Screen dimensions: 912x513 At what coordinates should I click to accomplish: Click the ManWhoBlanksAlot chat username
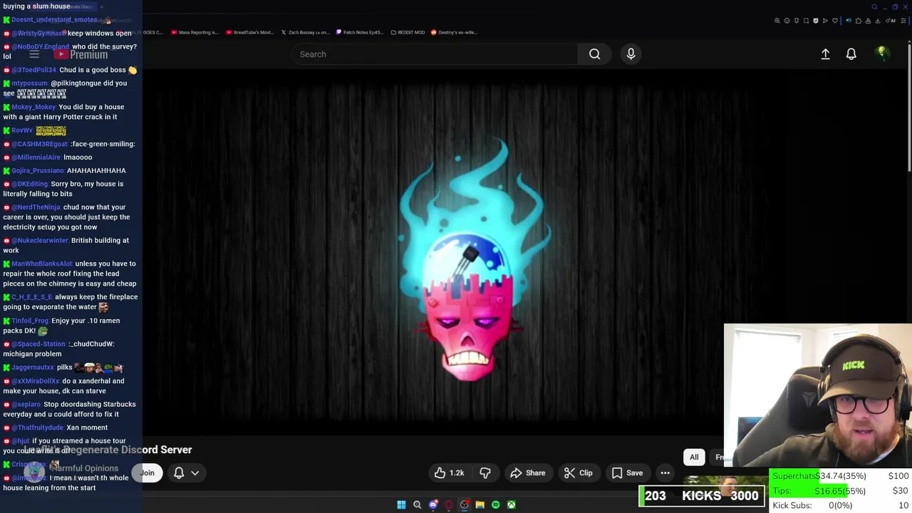42,264
